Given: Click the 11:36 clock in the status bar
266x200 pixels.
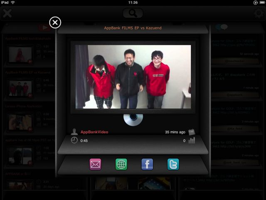Looking at the screenshot, I should click(x=133, y=2).
